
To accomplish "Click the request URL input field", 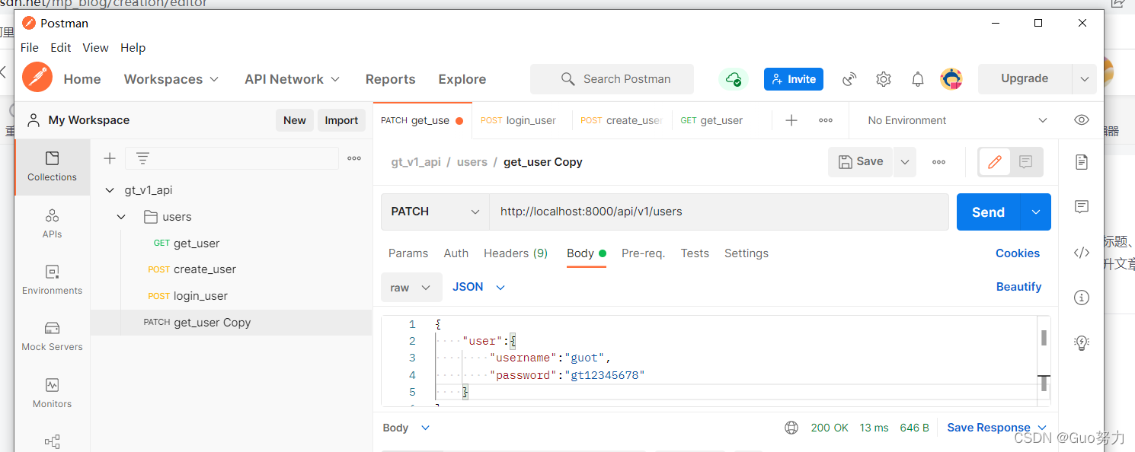I will point(719,212).
